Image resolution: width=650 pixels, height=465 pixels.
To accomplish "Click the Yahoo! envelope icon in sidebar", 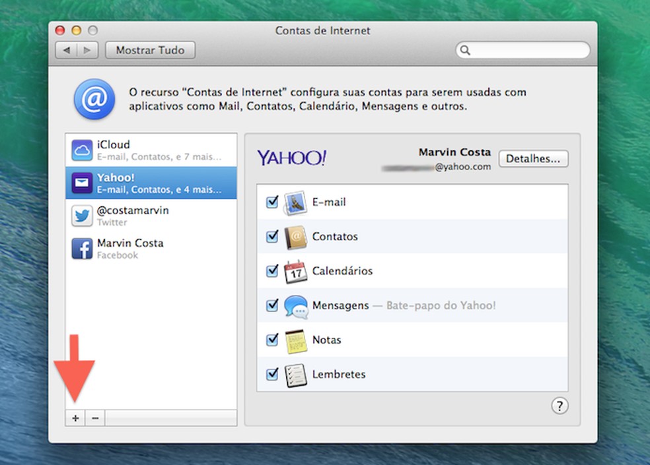I will (82, 183).
